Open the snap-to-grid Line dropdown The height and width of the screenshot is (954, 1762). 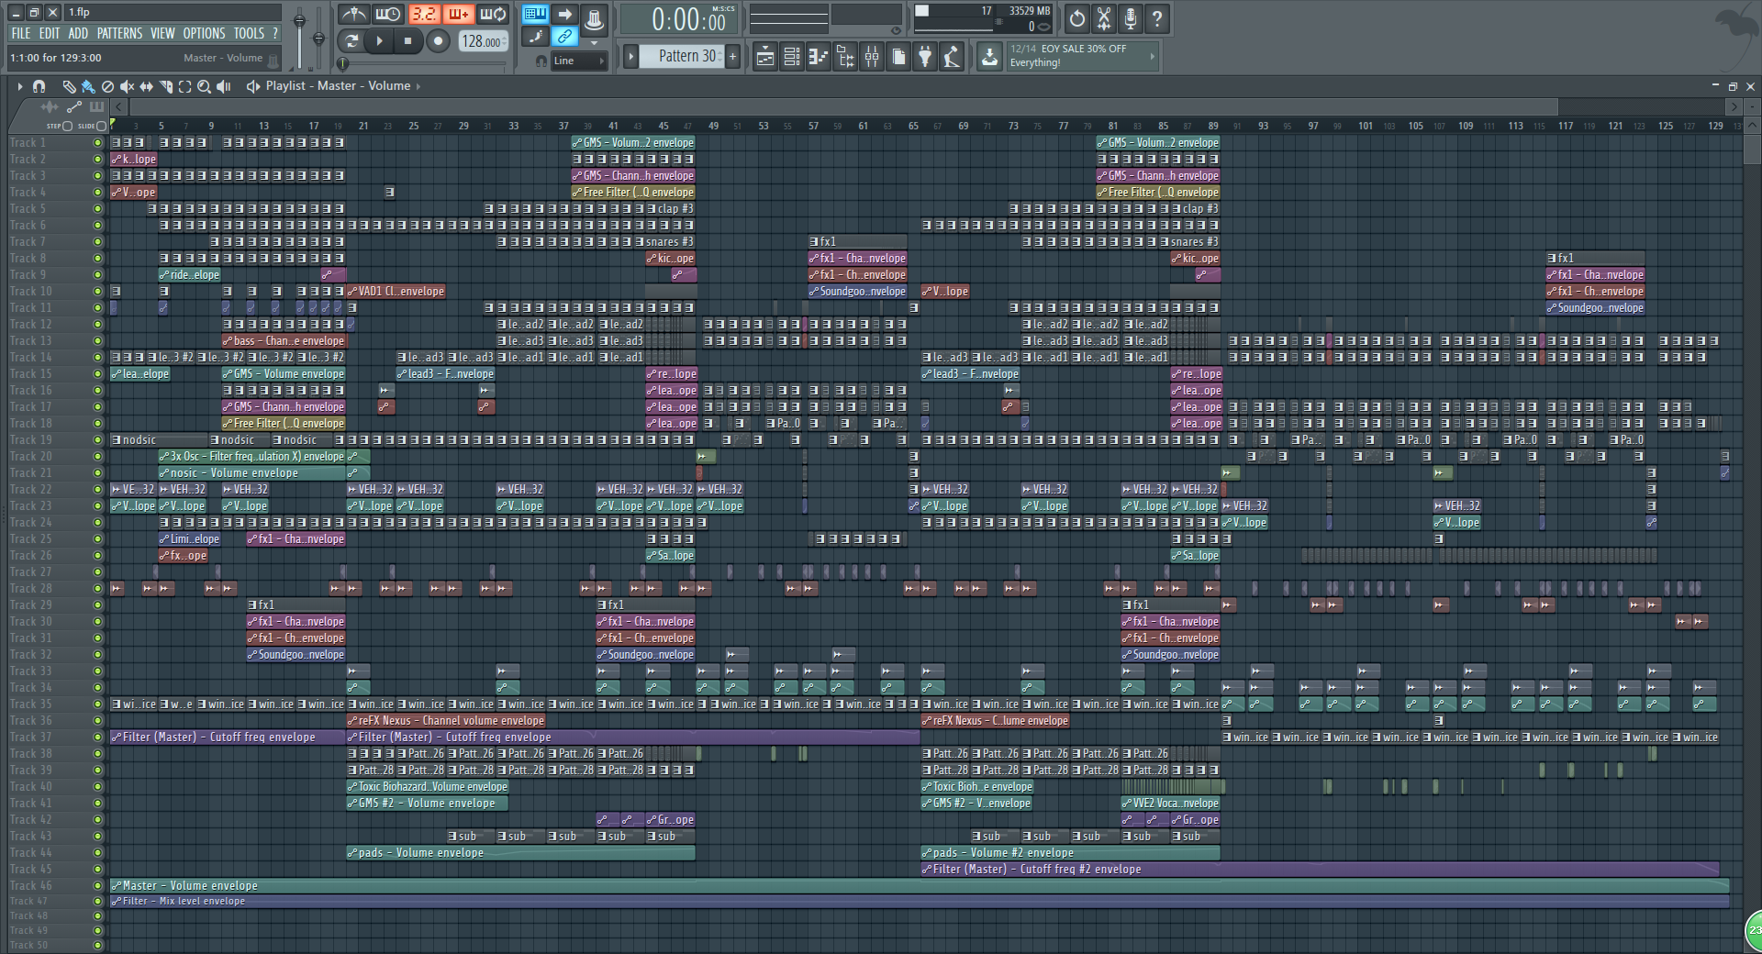[578, 61]
